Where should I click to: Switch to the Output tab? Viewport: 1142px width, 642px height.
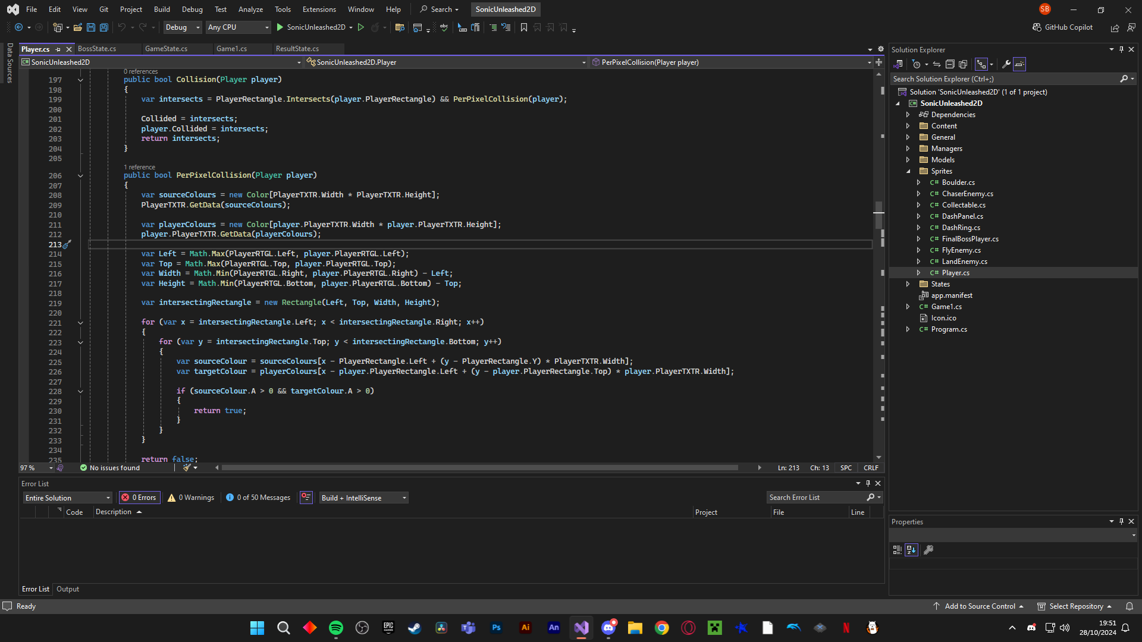68,589
